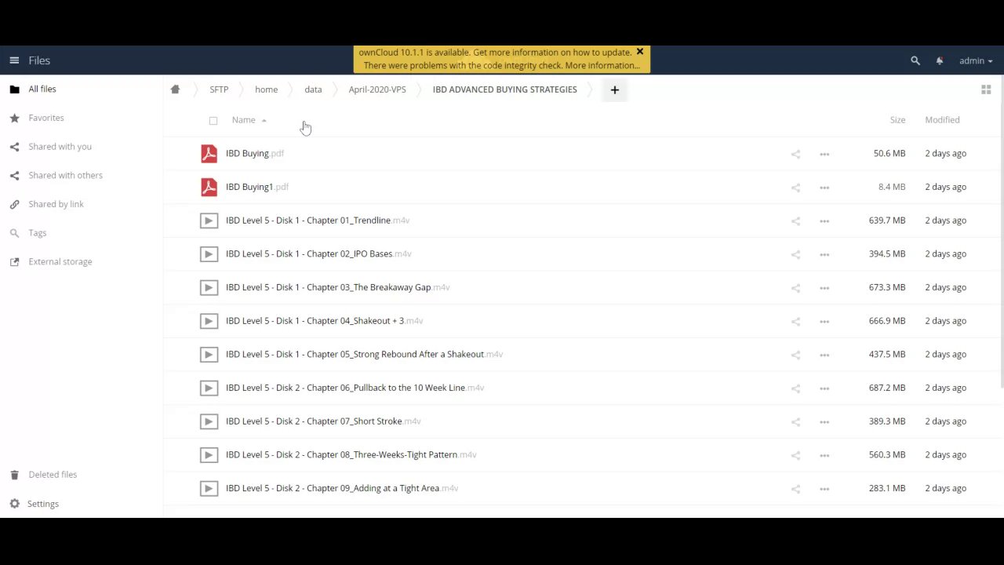Open more actions for Chapter 06 Pullback

click(x=824, y=388)
